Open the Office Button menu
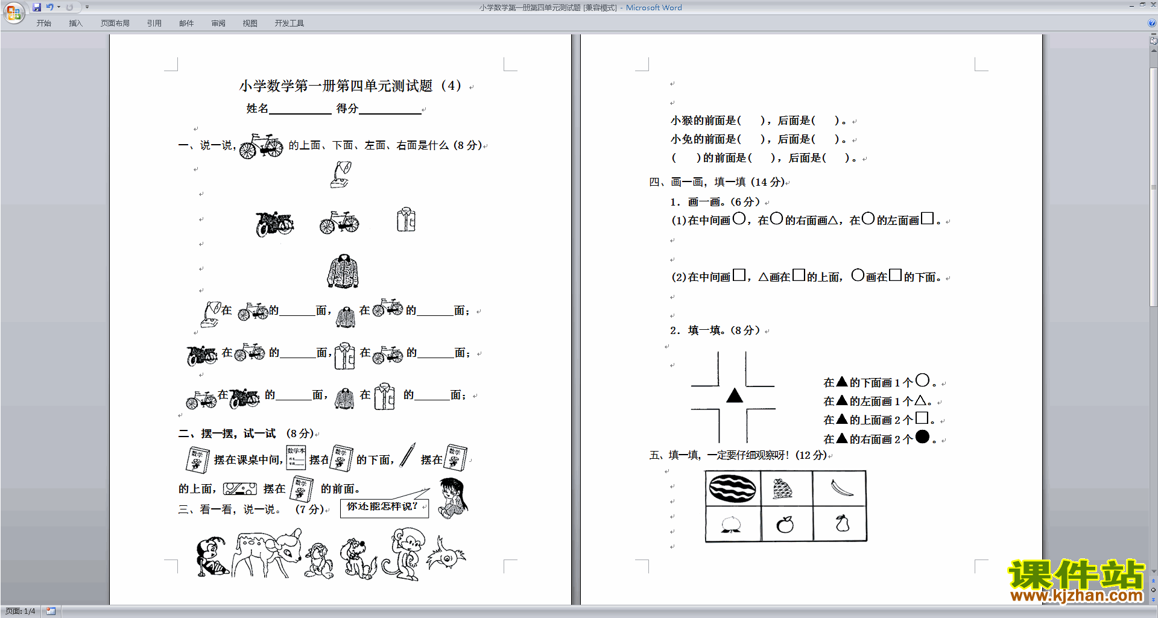The height and width of the screenshot is (618, 1158). (13, 12)
